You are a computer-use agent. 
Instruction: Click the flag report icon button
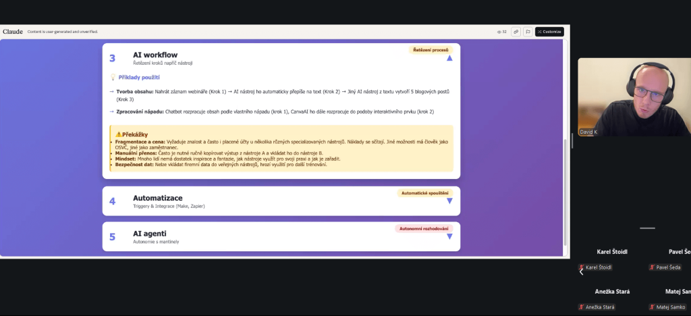(528, 32)
